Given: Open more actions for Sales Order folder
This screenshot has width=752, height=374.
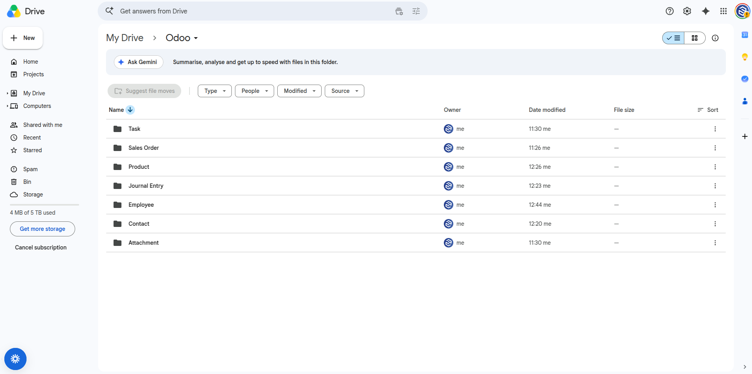Looking at the screenshot, I should pos(715,148).
